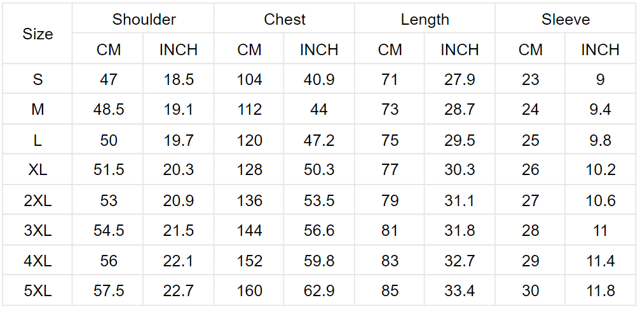The width and height of the screenshot is (640, 312).
Task: Select sleeve inch value 11.4
Action: pos(600,261)
